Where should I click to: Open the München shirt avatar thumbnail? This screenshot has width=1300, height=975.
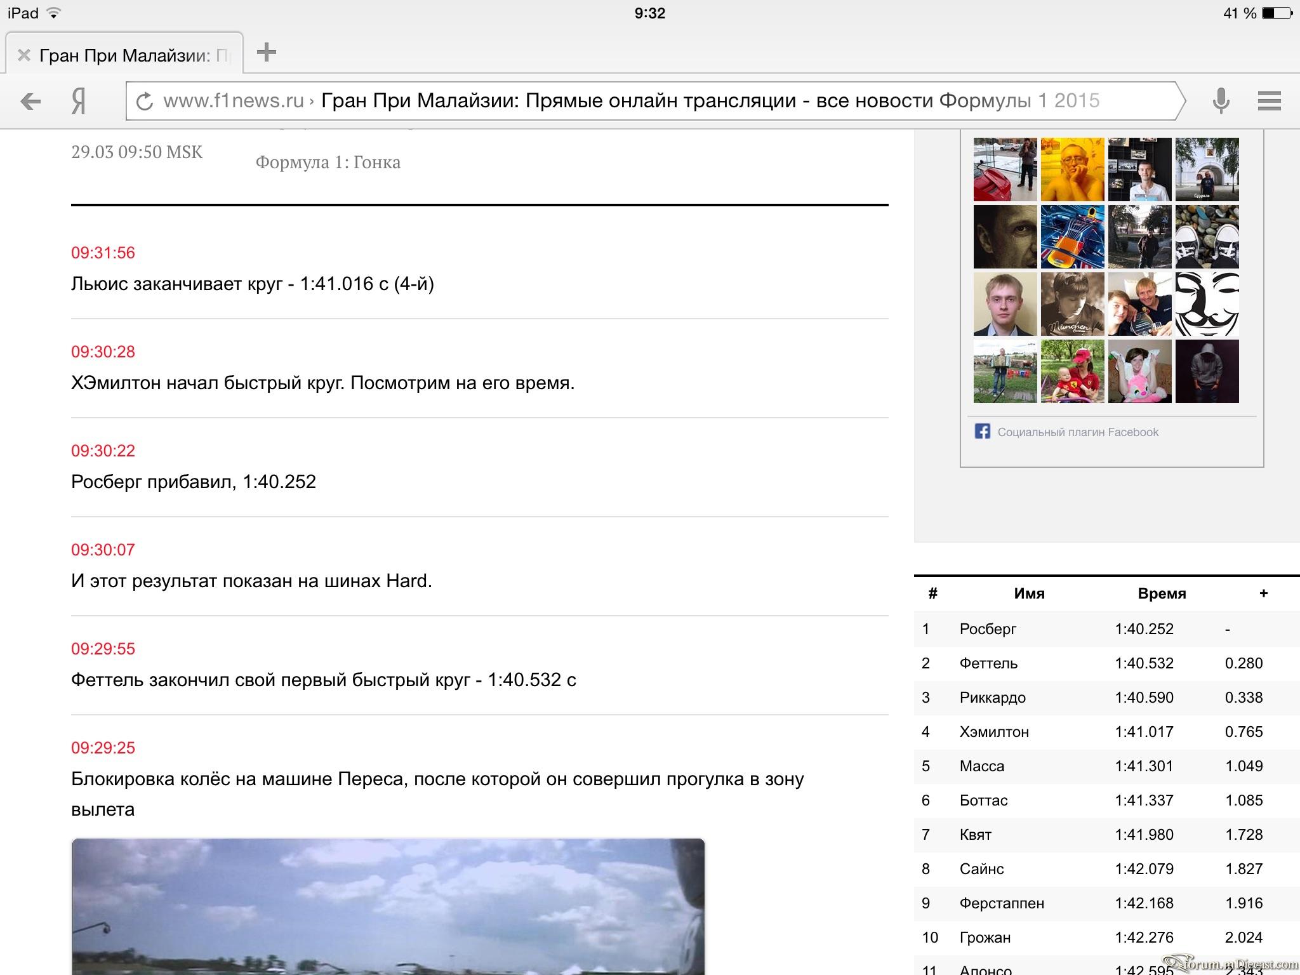click(1072, 304)
